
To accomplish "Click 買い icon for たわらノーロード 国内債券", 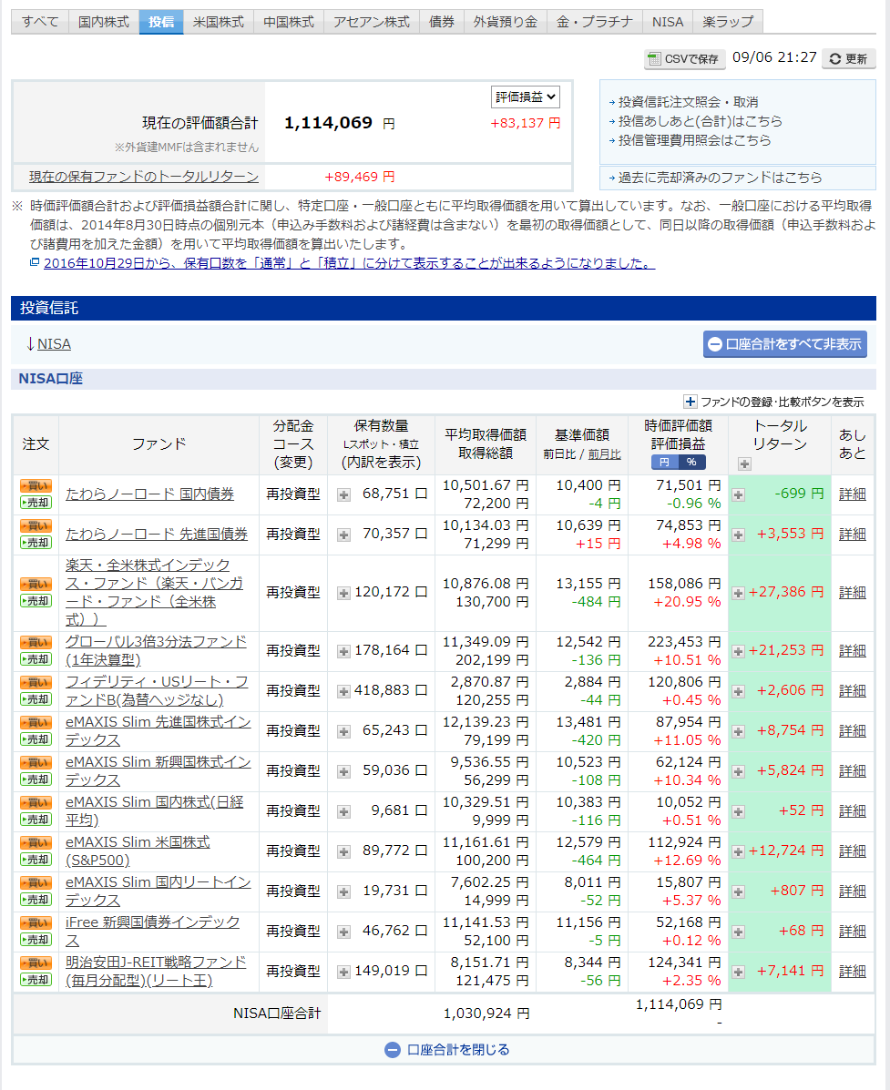I will click(x=36, y=486).
